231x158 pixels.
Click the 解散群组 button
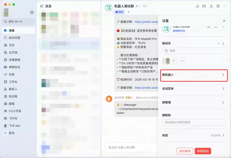pos(203,151)
